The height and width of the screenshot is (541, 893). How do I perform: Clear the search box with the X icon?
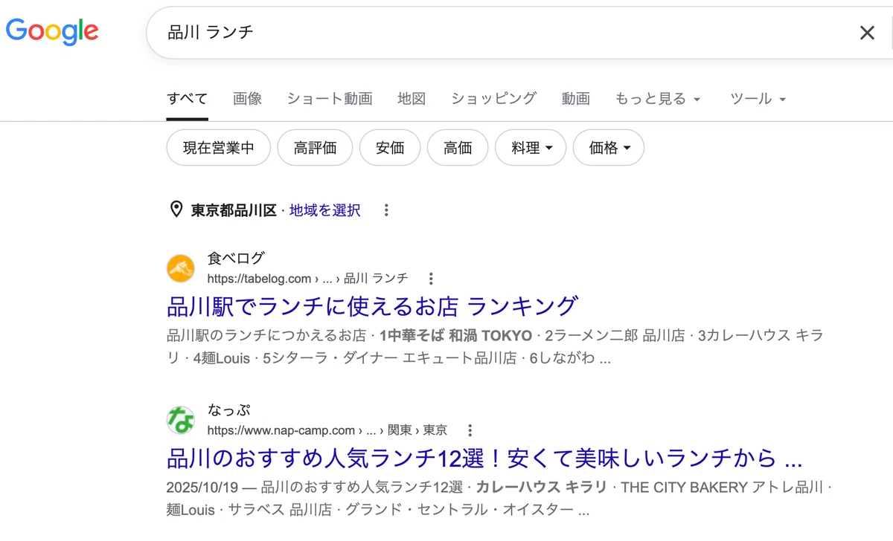pyautogui.click(x=867, y=33)
